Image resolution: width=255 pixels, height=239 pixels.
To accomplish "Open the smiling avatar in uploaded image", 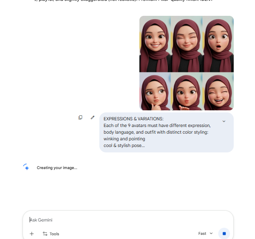I will tap(155, 44).
